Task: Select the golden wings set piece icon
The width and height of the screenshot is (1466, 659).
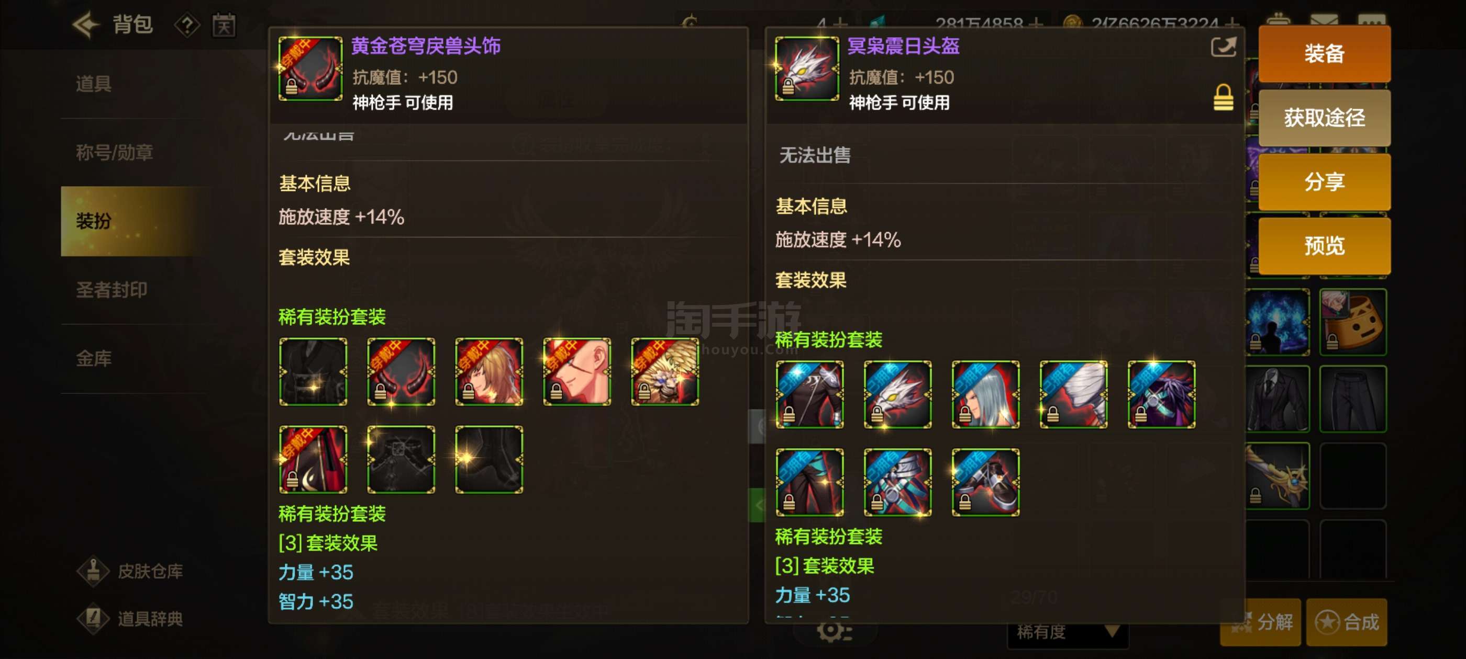Action: (665, 371)
